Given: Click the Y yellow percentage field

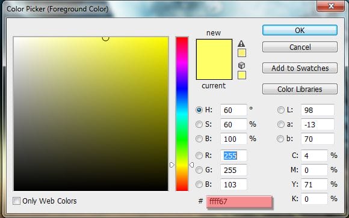Looking at the screenshot, I should coord(314,184).
